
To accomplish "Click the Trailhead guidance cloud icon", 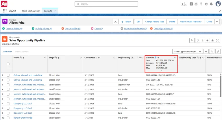I will pyautogui.click(x=196, y=4).
